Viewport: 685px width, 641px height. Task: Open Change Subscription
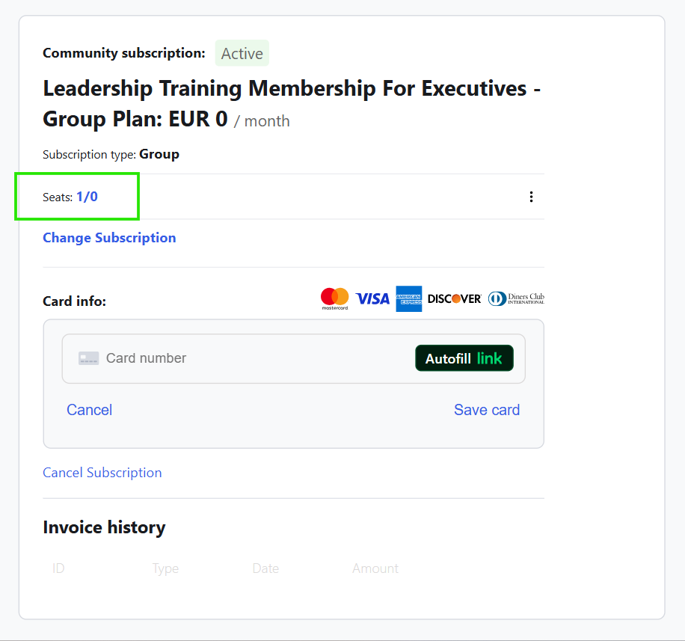click(x=109, y=238)
